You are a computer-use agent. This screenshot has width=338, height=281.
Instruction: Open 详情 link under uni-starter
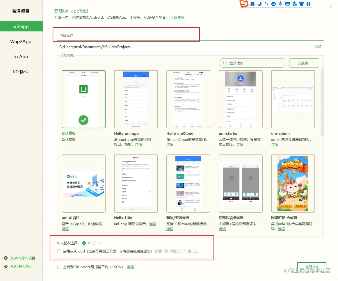click(x=240, y=145)
